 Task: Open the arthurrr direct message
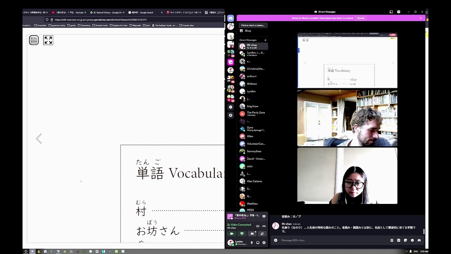[x=253, y=76]
